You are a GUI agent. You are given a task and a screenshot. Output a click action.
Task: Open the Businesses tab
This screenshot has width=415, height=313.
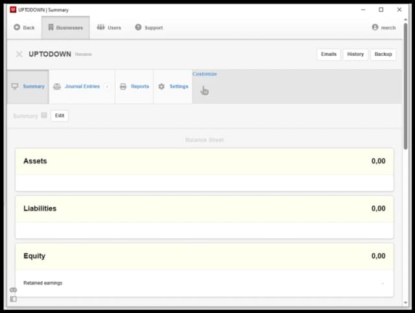65,27
